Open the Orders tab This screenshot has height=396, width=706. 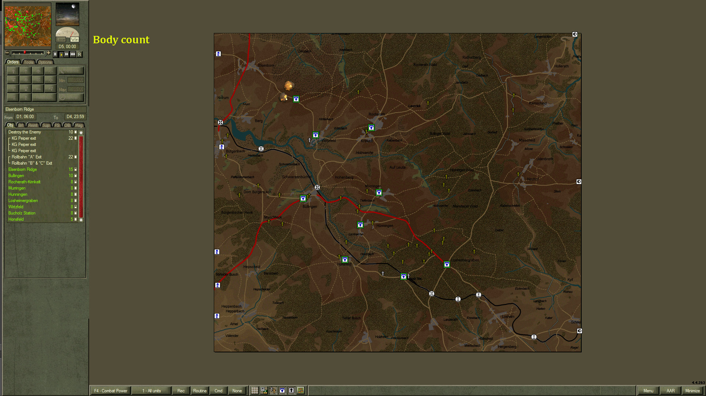tap(13, 62)
